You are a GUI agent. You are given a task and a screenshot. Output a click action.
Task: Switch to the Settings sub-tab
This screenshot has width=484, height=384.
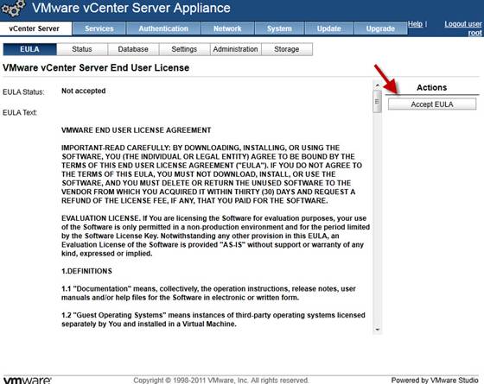184,49
